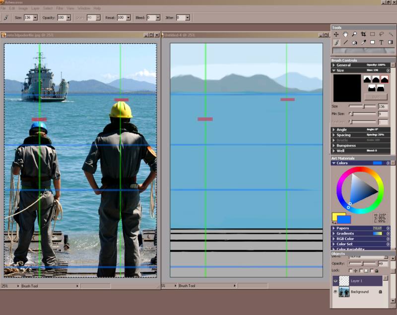397x315 pixels.
Task: Open the Gradients section options arrow
Action: click(388, 234)
